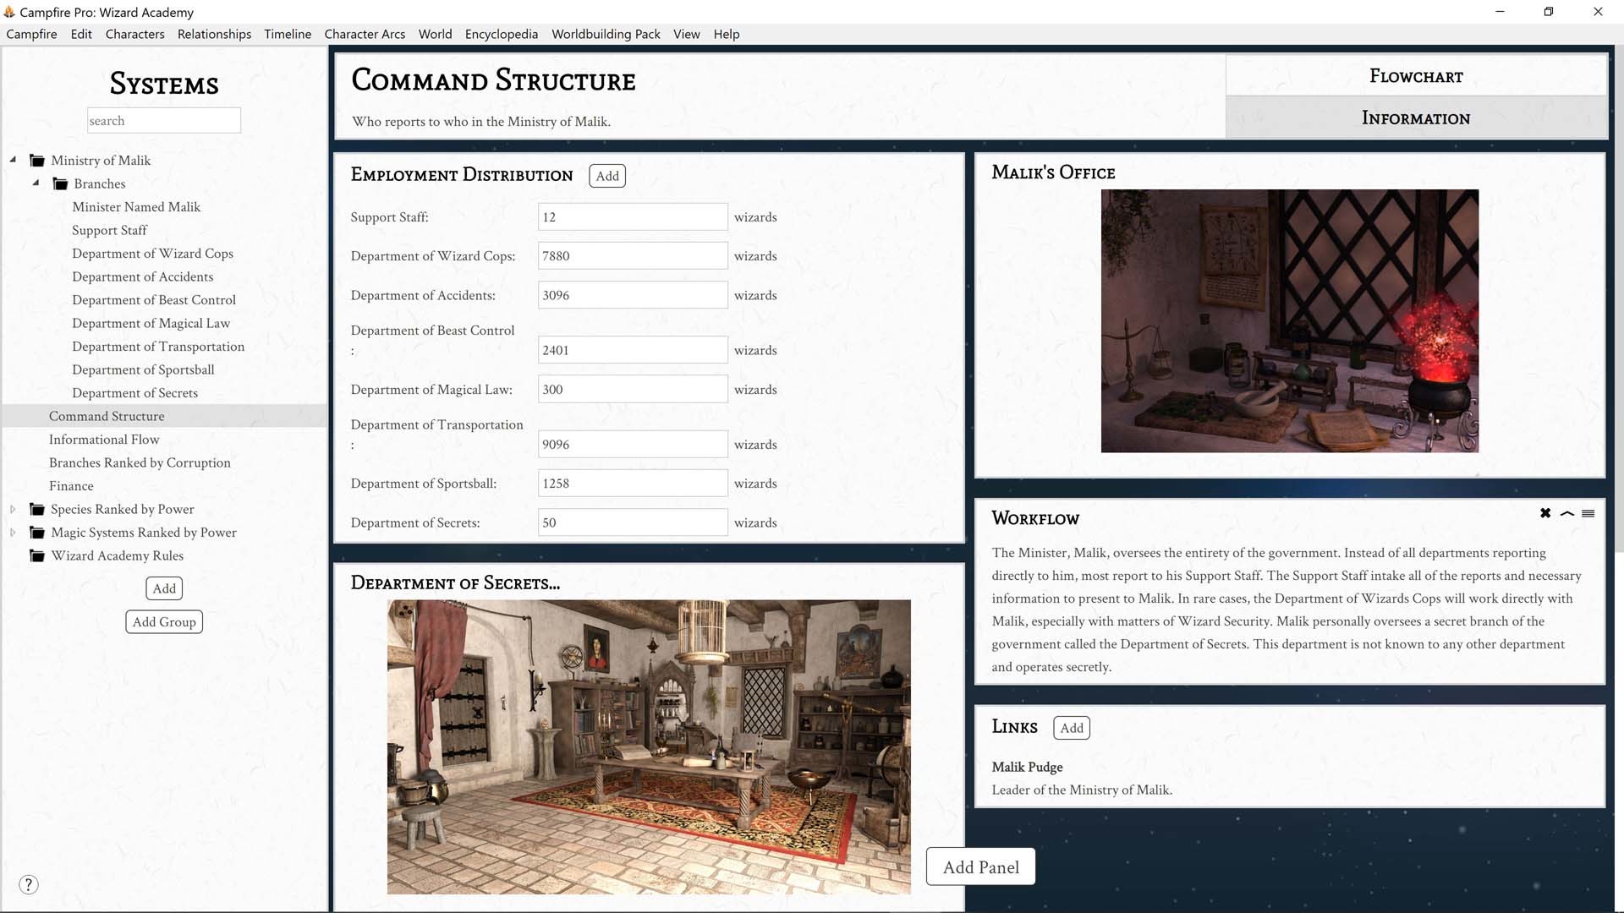
Task: Open the Worldbuilding Pack menu
Action: 606,34
